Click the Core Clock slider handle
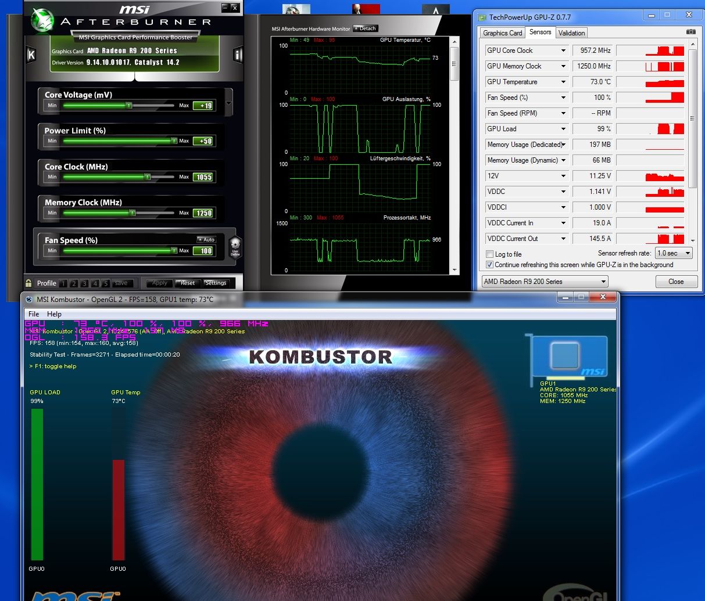The width and height of the screenshot is (705, 601). pos(147,177)
